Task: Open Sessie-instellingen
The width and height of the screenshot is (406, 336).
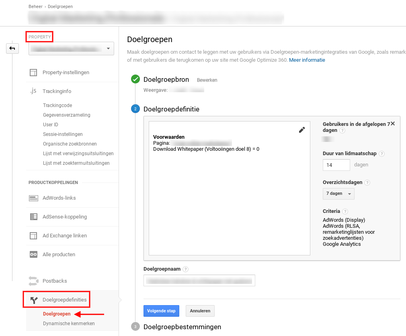Action: pos(63,134)
